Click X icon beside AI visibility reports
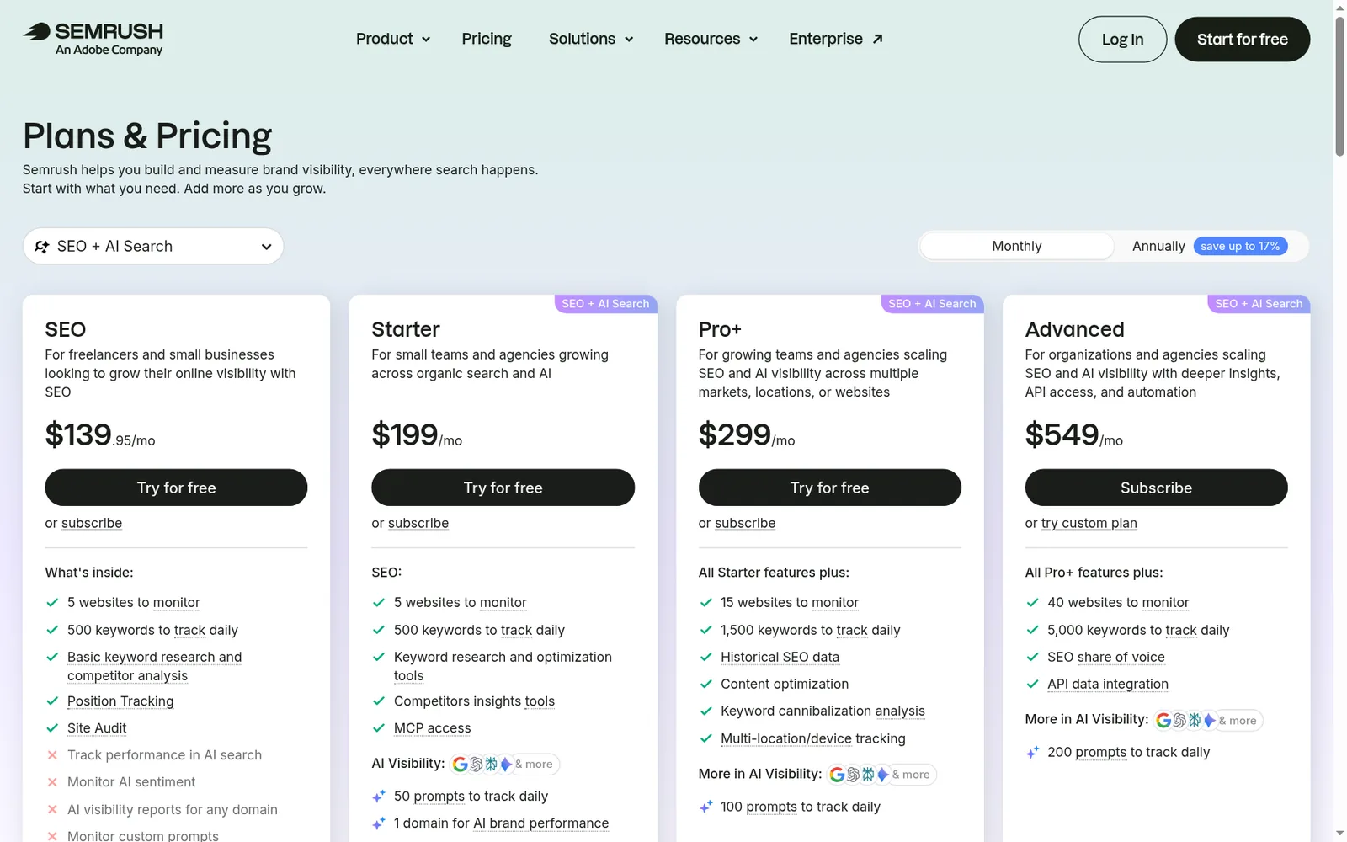The height and width of the screenshot is (842, 1347). [52, 810]
